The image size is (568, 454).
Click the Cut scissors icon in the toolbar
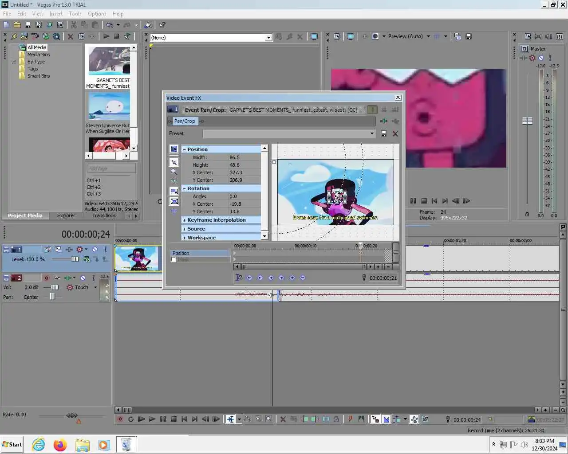74,25
